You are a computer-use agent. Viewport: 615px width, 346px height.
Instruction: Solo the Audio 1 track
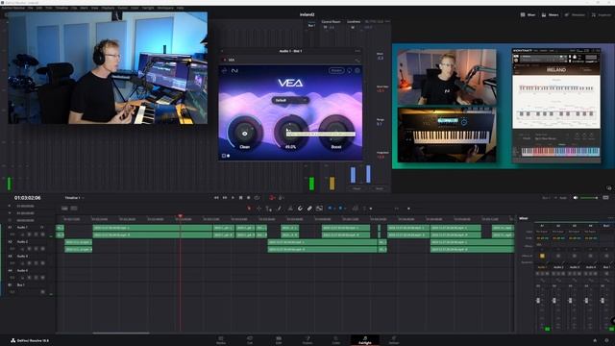[x=37, y=235]
